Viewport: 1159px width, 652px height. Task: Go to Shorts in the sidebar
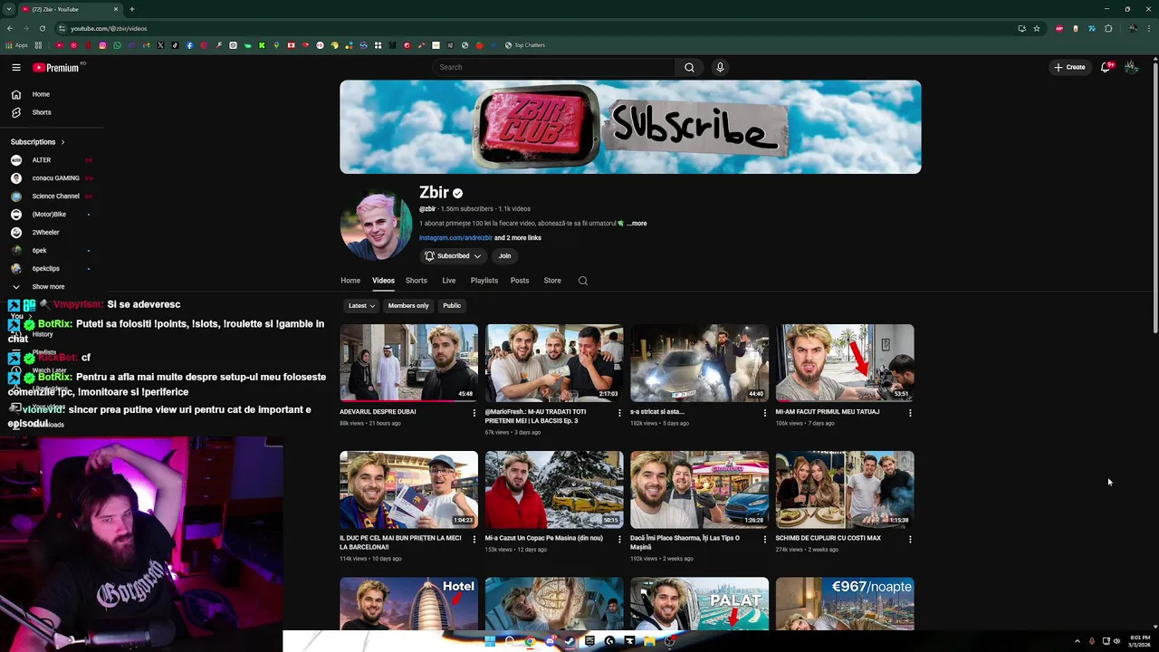[41, 112]
